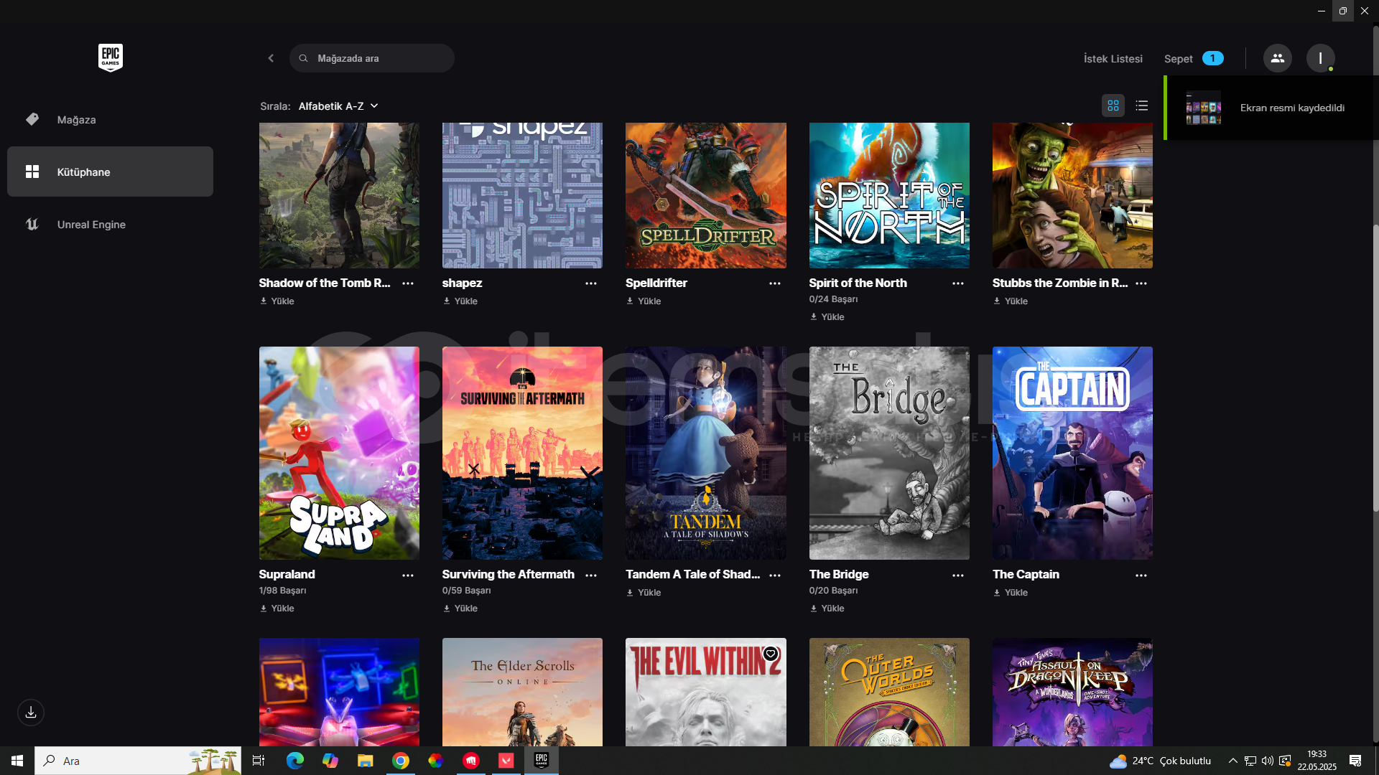Screen dimensions: 1379x775
Task: Click Yükle under The Bridge
Action: pos(827,609)
